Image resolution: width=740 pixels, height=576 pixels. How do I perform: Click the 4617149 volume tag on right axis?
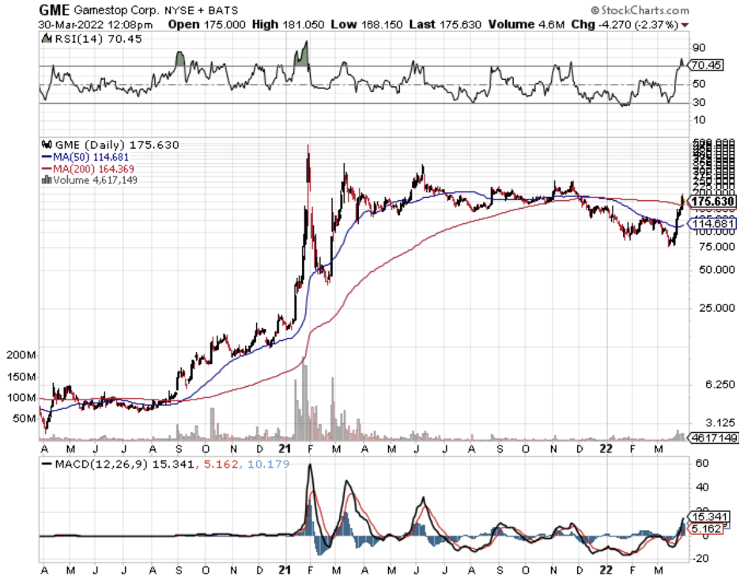[713, 438]
